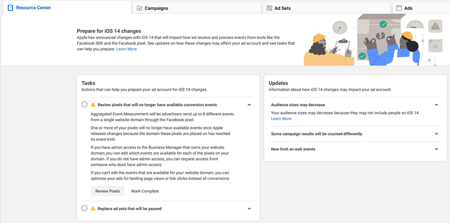
Task: Expand Some campaign results counted differently
Action: pyautogui.click(x=436, y=134)
